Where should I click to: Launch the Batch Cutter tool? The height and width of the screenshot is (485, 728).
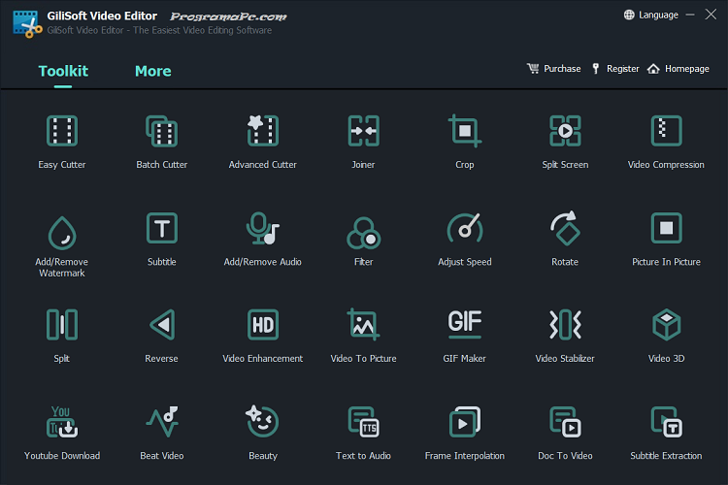(161, 131)
